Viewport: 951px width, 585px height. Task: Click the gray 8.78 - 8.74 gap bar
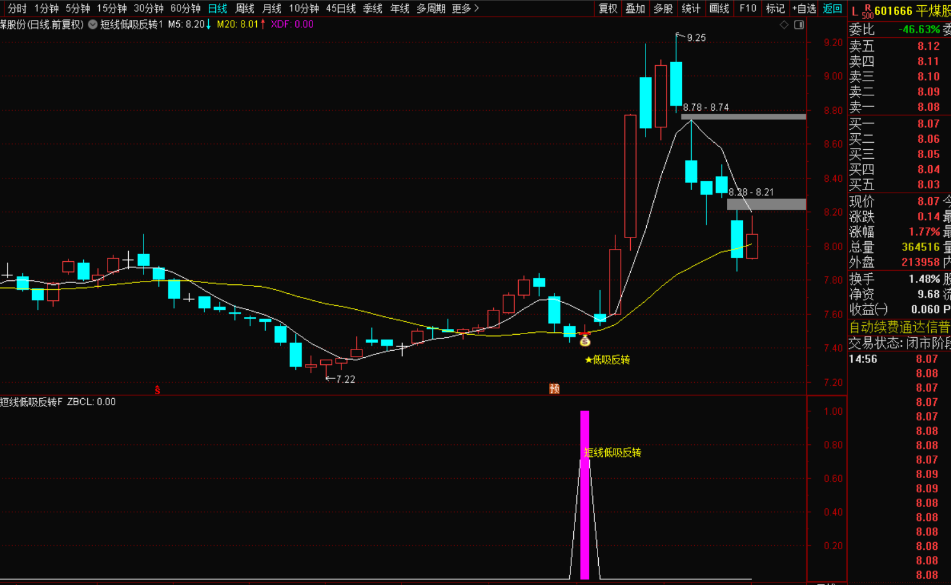743,116
